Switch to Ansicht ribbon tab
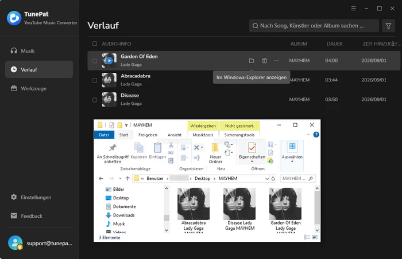This screenshot has height=259, width=402. (x=175, y=135)
